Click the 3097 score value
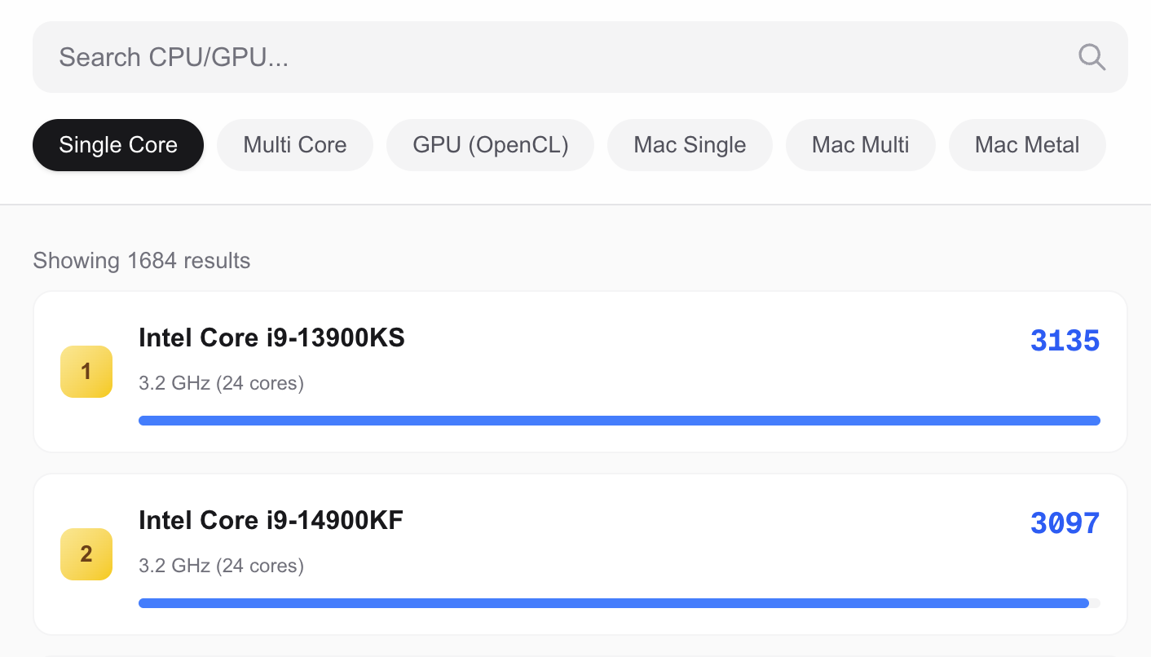The image size is (1151, 657). pyautogui.click(x=1065, y=523)
